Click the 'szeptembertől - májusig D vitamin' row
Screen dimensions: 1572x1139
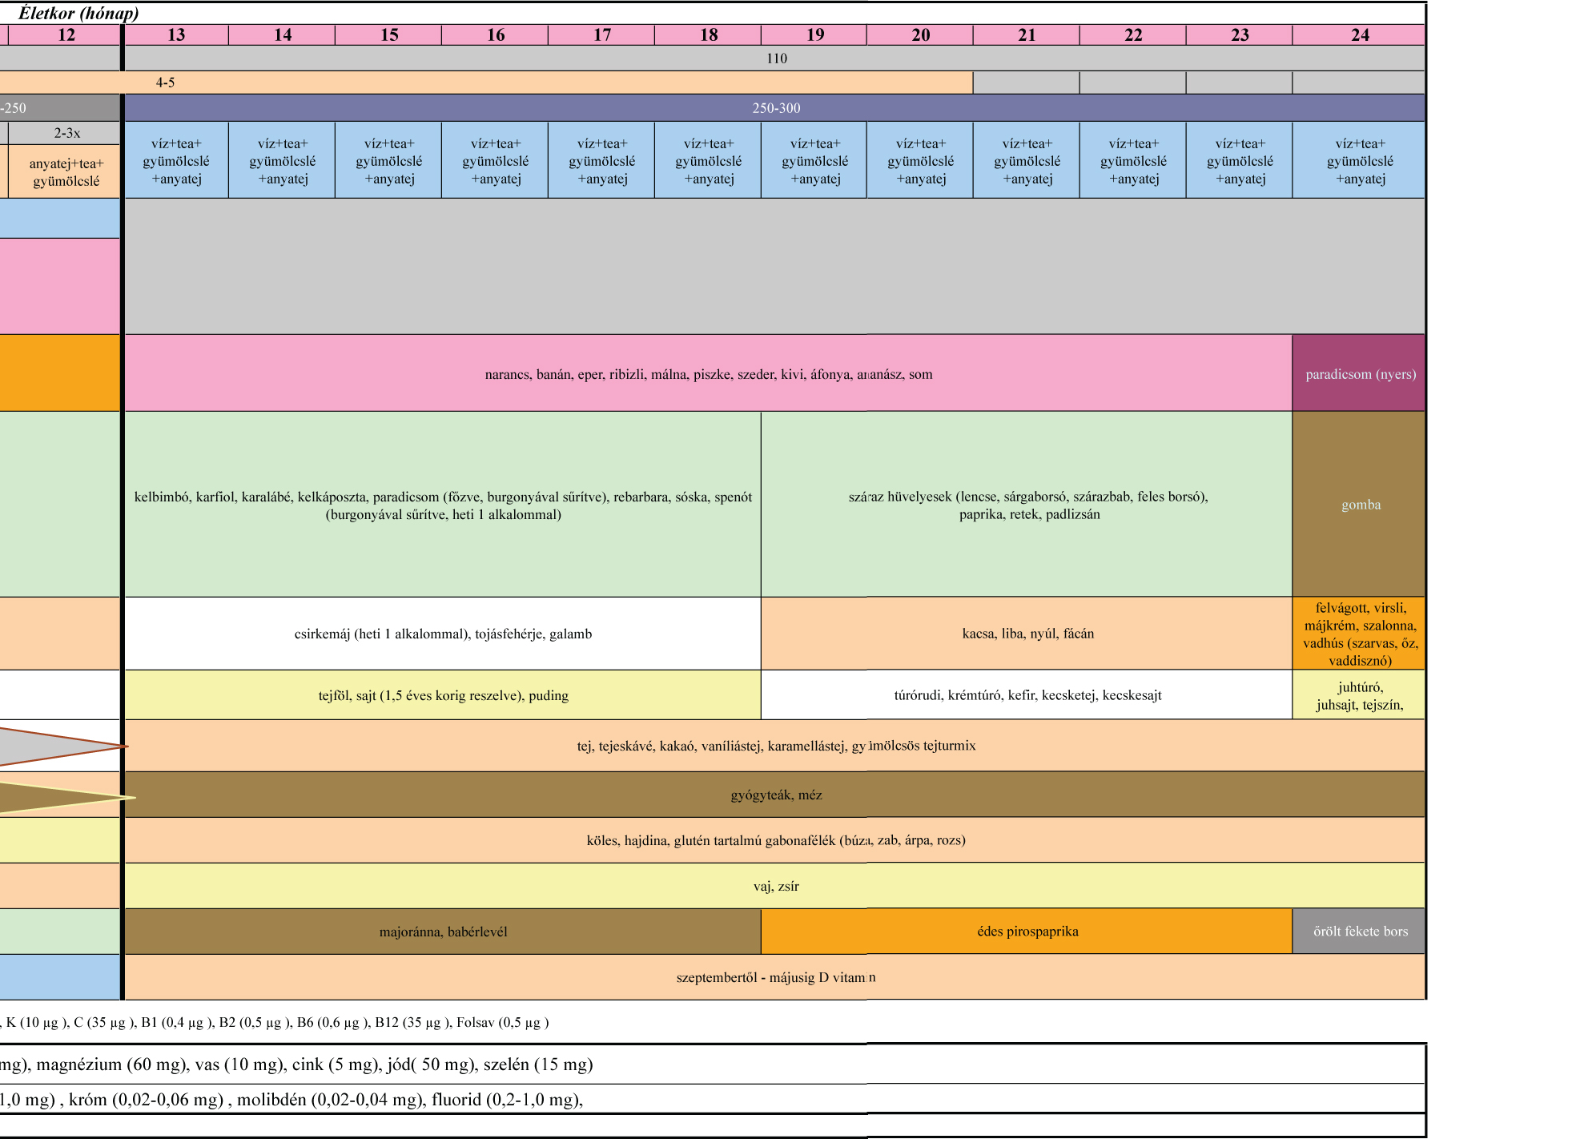tap(775, 977)
